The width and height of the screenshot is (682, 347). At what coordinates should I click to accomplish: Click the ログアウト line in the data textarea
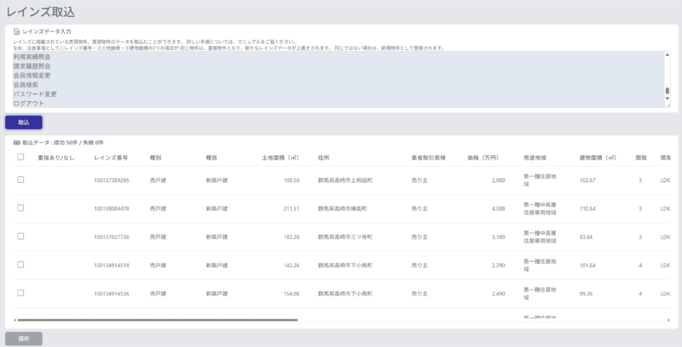[x=27, y=103]
